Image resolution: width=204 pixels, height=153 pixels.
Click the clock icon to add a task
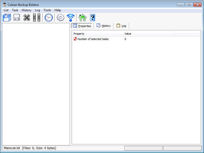click(49, 18)
